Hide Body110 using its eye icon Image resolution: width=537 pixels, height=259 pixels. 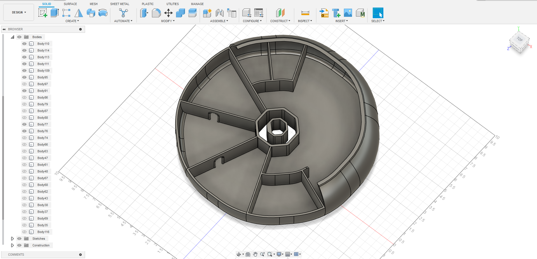click(x=24, y=44)
